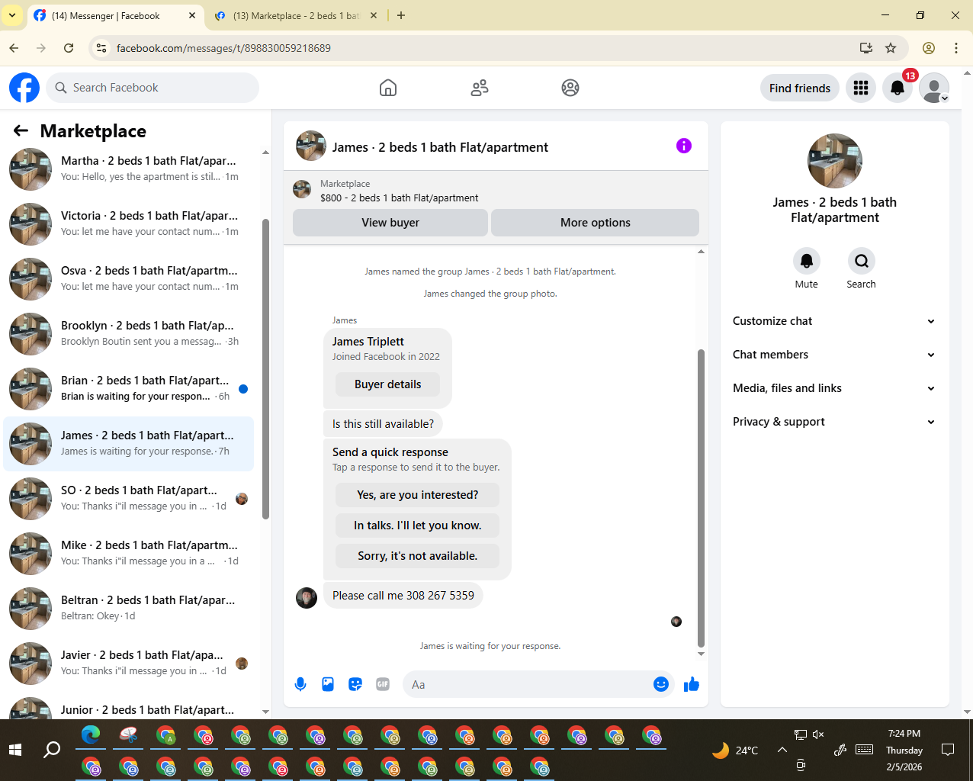Open Beltran's apartment conversation
This screenshot has height=781, width=973.
point(130,608)
